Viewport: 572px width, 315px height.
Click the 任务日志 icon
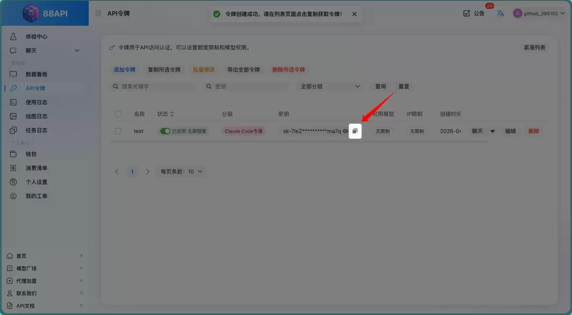(13, 130)
